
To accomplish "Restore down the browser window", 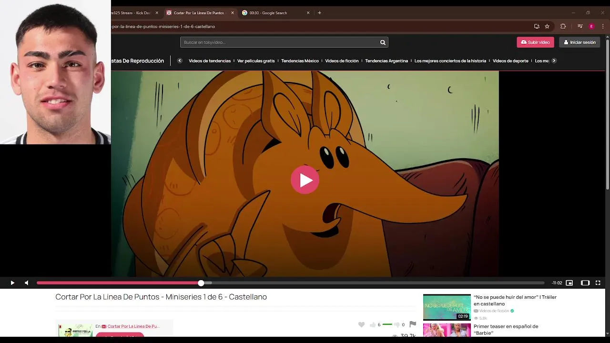I will (x=588, y=13).
